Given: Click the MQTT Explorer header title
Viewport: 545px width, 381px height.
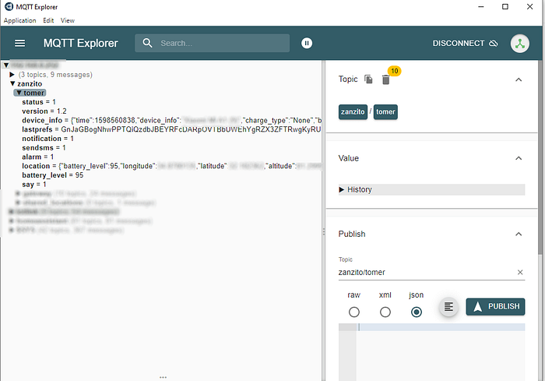Looking at the screenshot, I should 81,43.
